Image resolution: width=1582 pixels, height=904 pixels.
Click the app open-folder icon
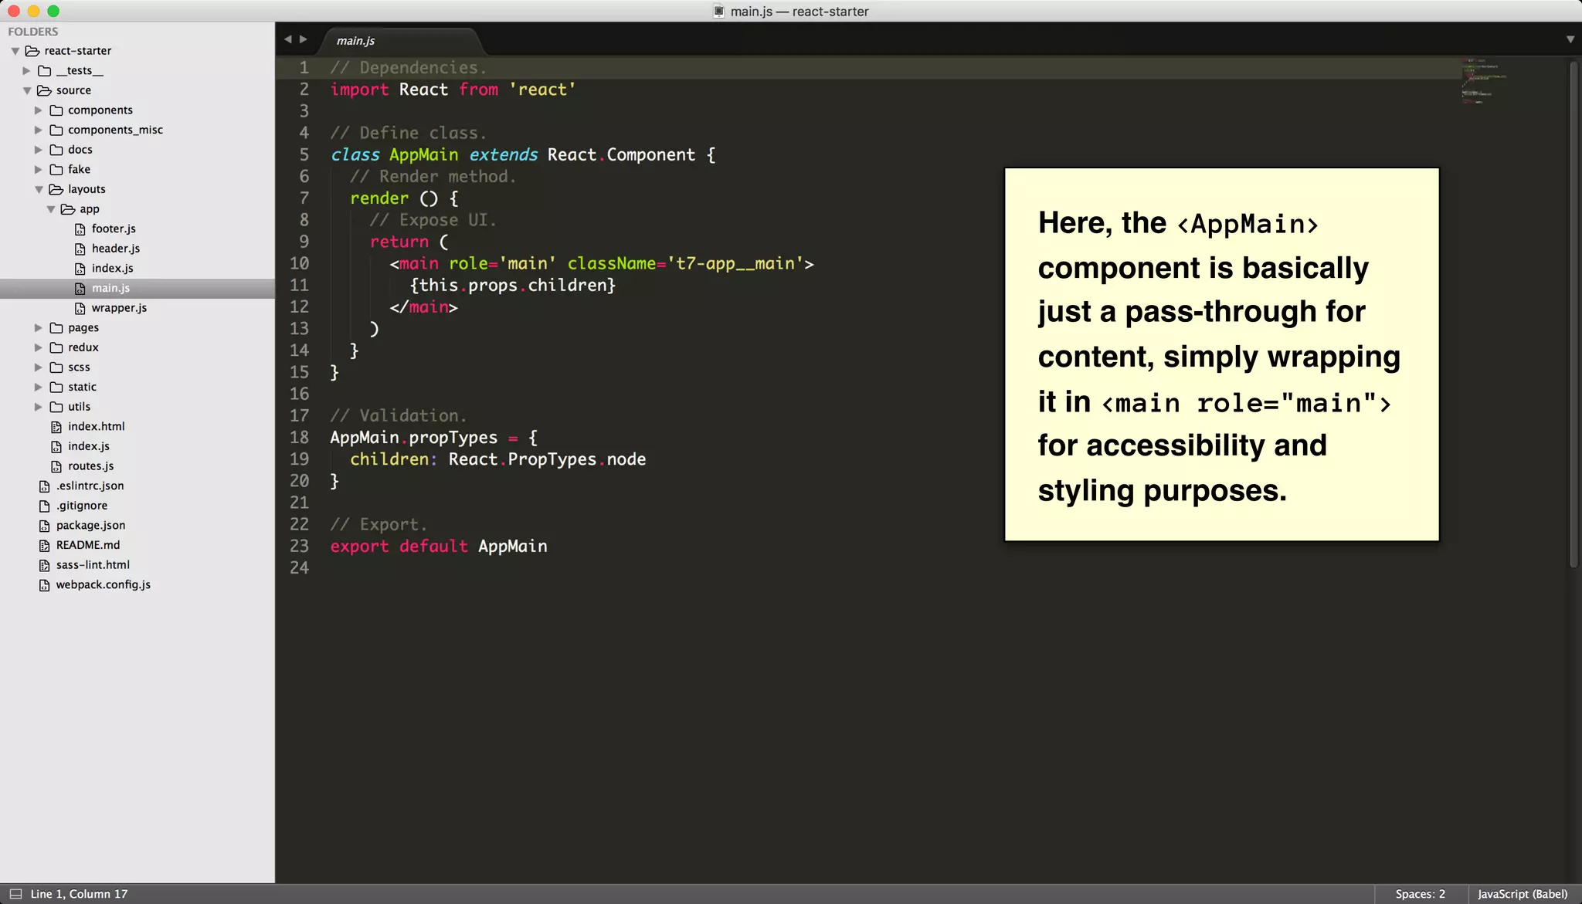click(68, 209)
